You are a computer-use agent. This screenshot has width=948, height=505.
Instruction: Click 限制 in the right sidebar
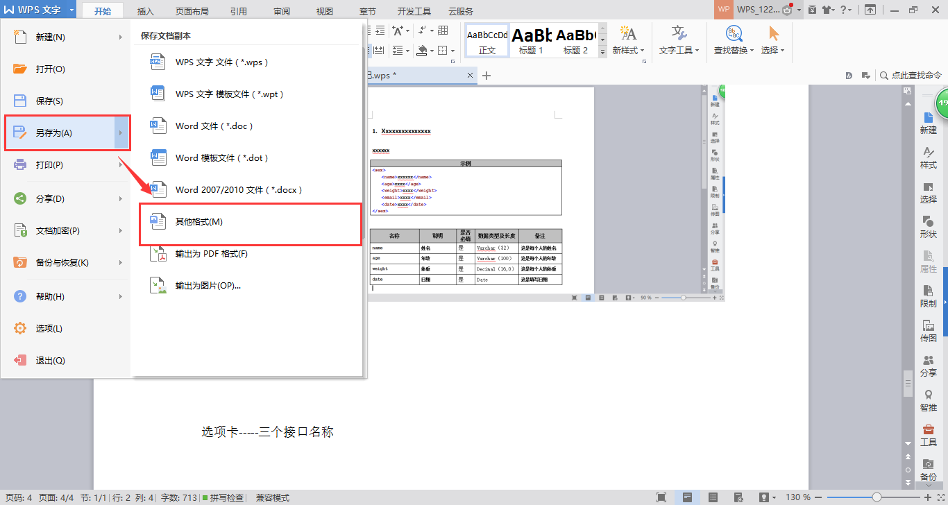(x=929, y=296)
